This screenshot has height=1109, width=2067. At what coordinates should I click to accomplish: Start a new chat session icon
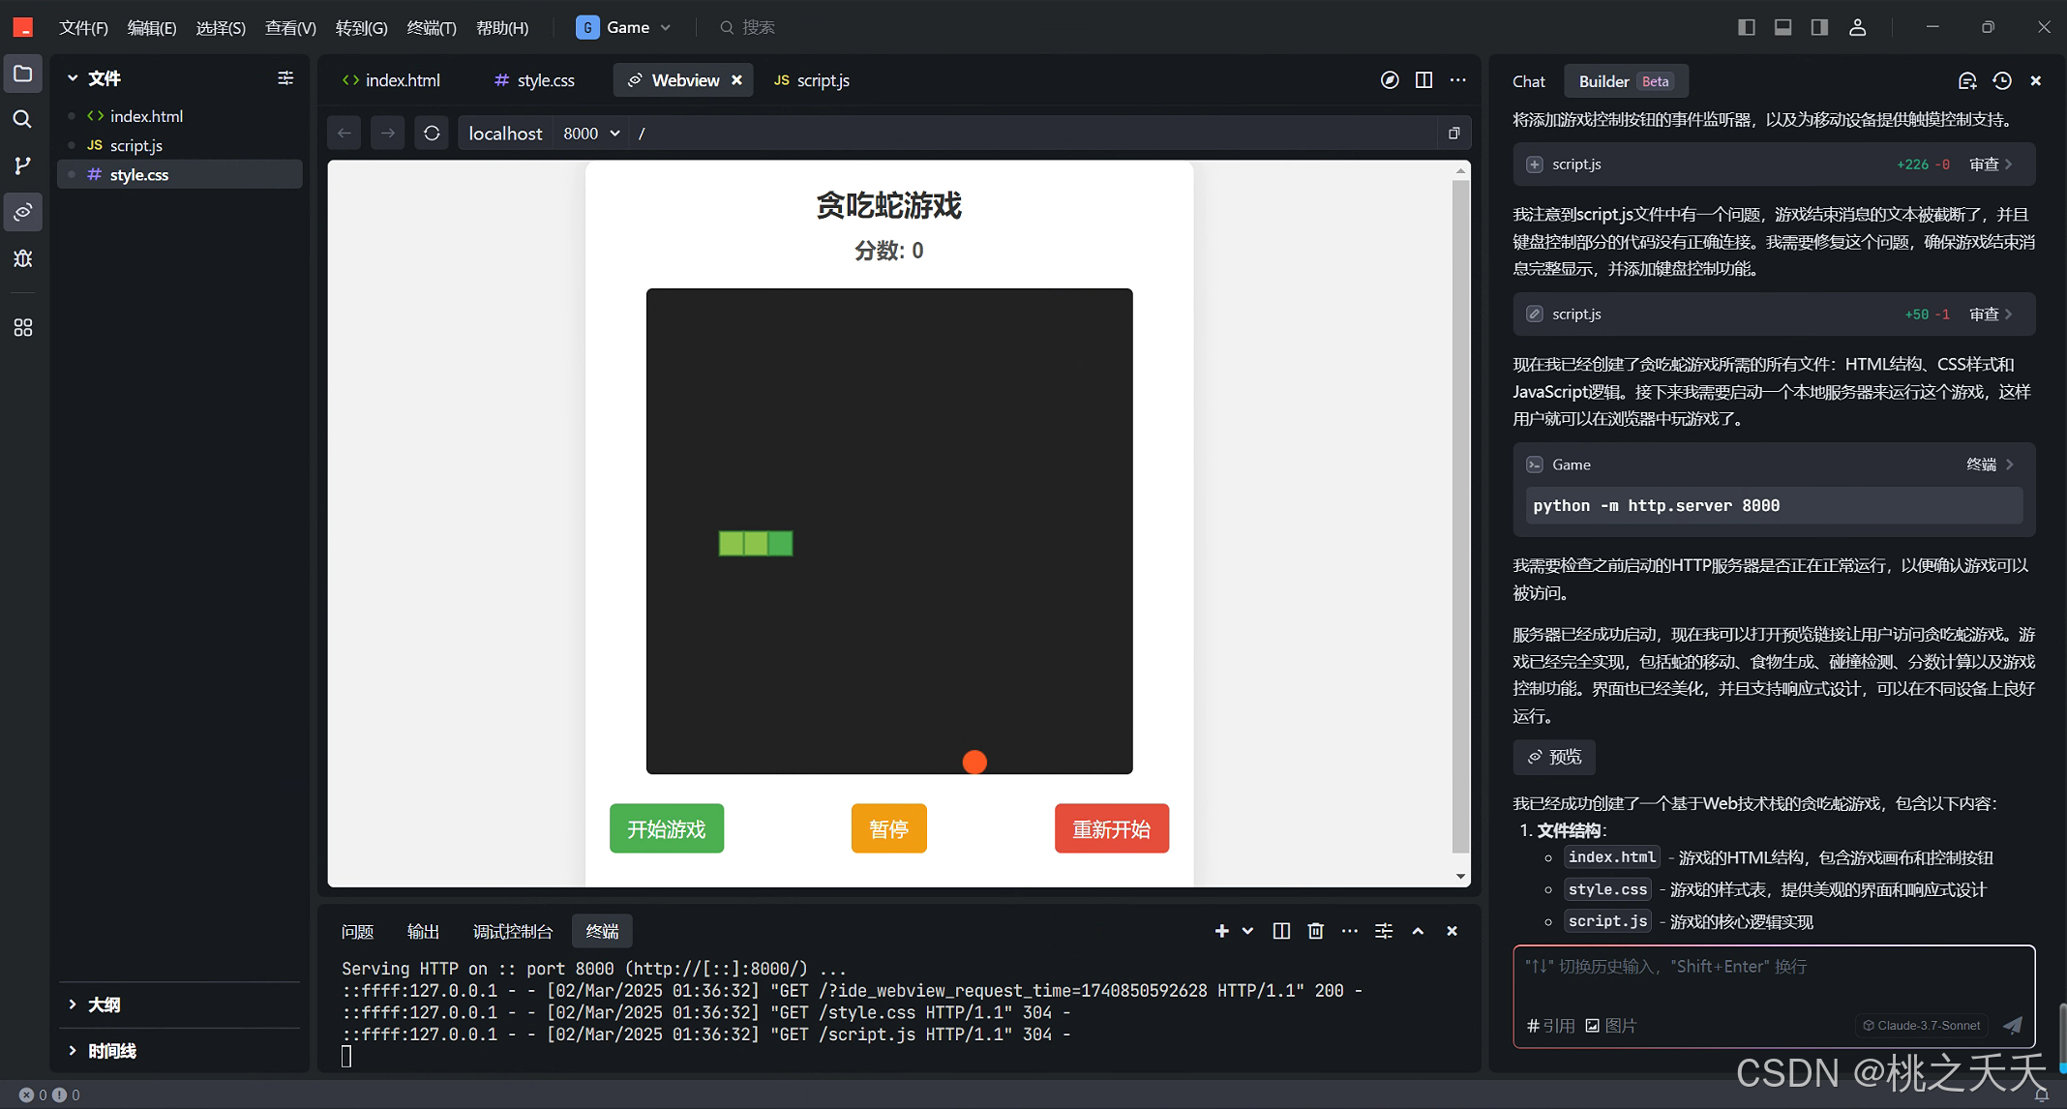1967,81
